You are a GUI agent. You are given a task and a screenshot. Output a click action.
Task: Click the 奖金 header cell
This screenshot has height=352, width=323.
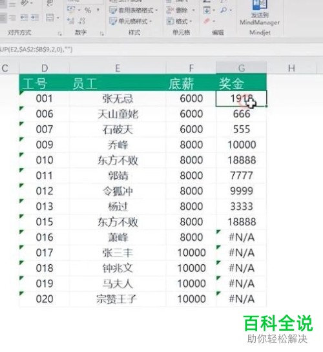(x=242, y=83)
